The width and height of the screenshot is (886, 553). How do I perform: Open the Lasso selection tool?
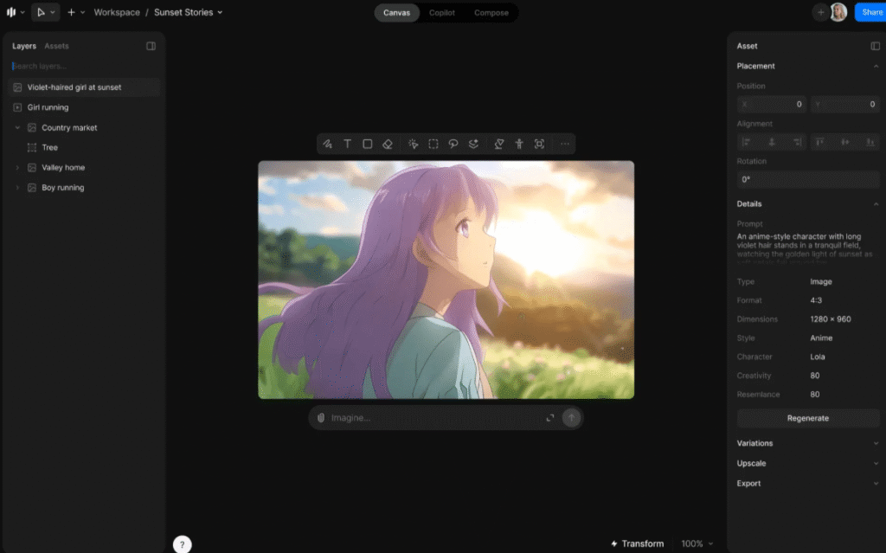(x=453, y=144)
